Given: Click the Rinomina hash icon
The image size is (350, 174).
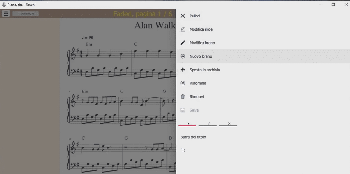Looking at the screenshot, I should pos(183,83).
